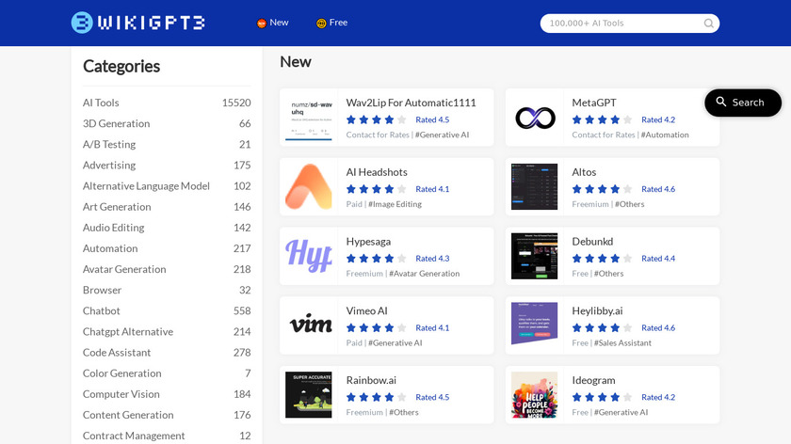
Task: Open Rainbow.ai title link
Action: 371,380
